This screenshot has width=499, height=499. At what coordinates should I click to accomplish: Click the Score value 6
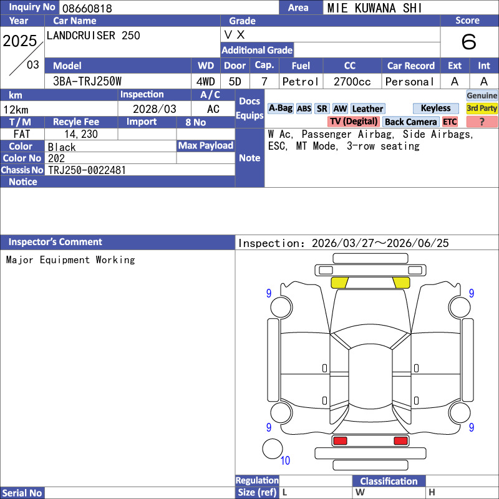tap(468, 42)
